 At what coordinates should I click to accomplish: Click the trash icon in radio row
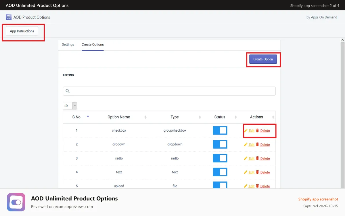click(x=257, y=158)
